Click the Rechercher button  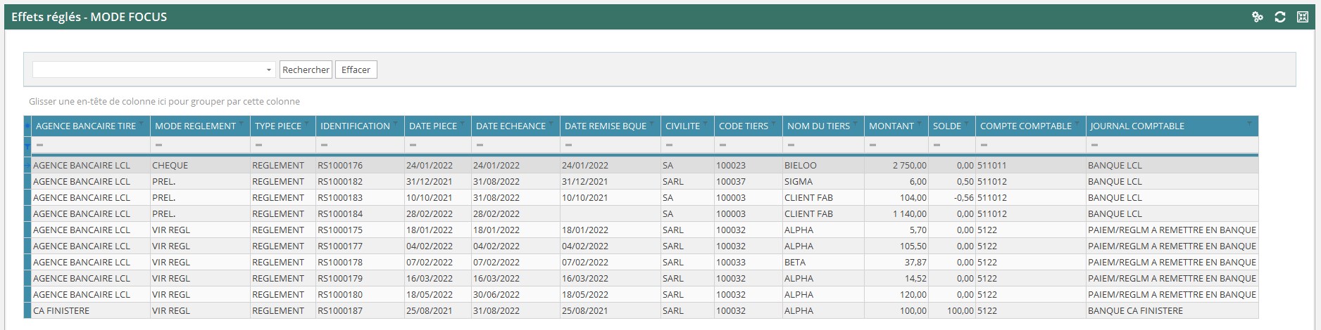(x=306, y=70)
